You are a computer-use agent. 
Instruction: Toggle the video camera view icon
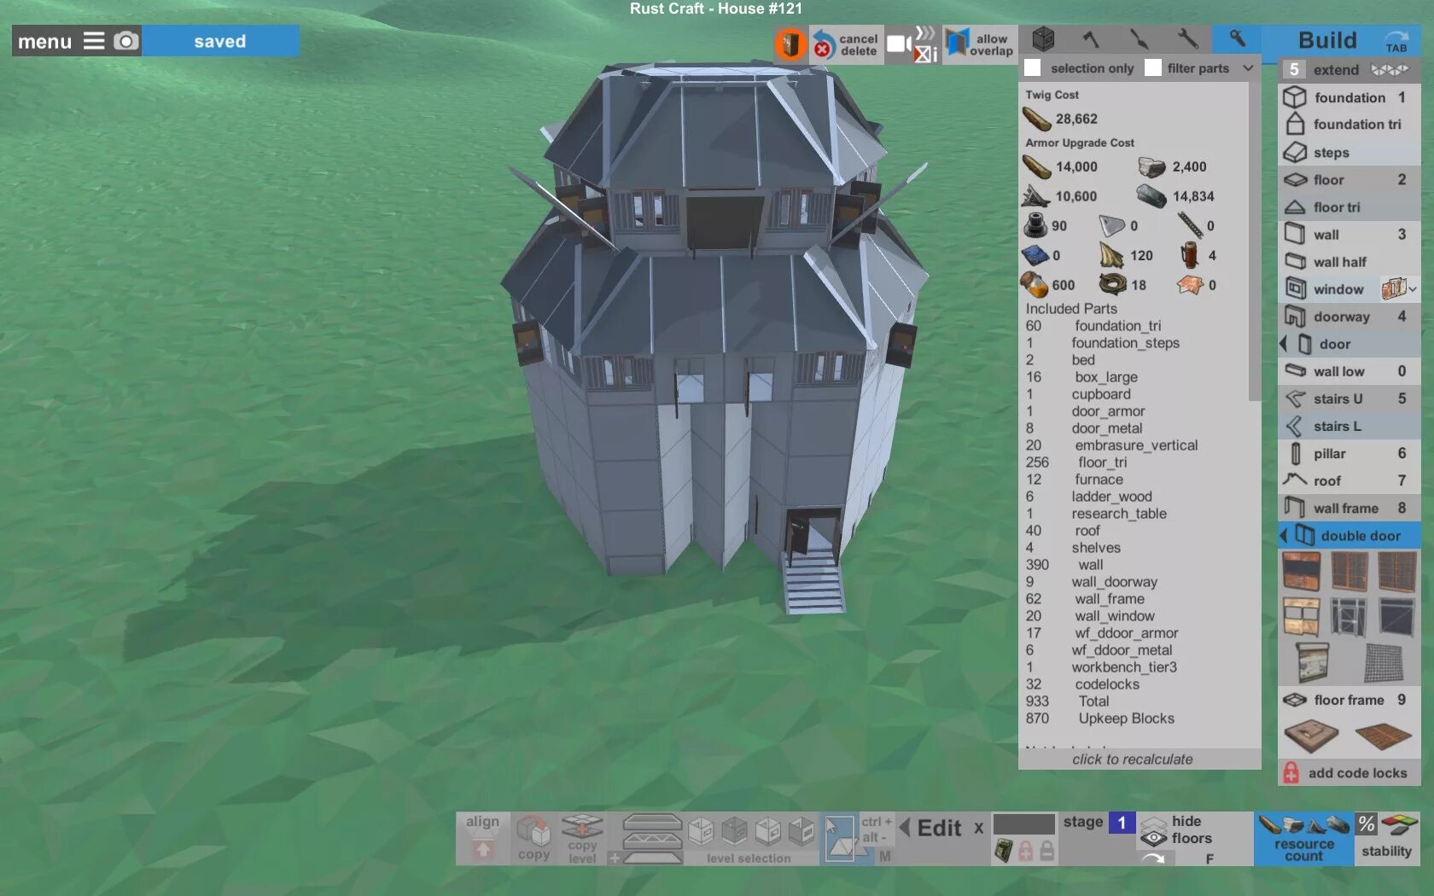coord(898,44)
